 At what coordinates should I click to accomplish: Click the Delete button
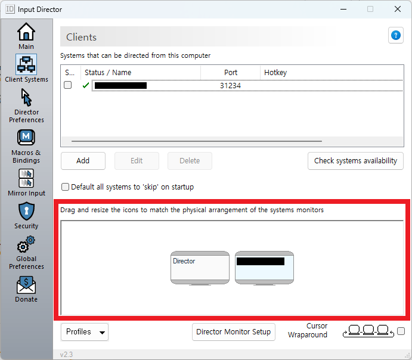tap(190, 161)
